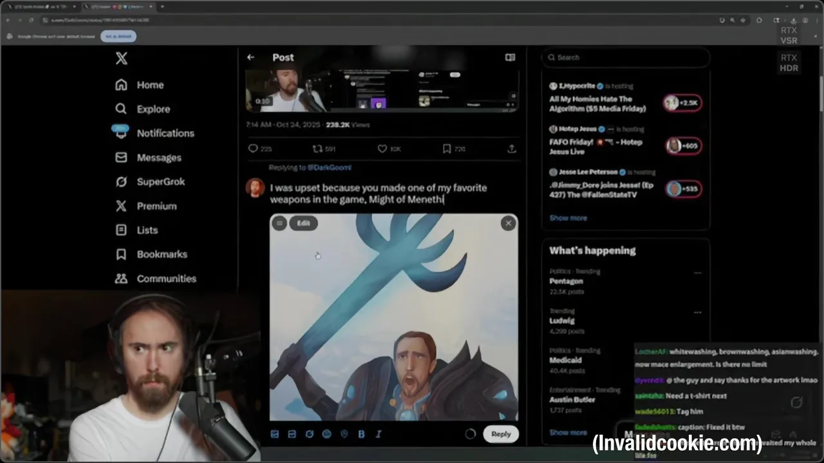Go back using the Post arrow
This screenshot has height=463, width=824.
tap(250, 57)
